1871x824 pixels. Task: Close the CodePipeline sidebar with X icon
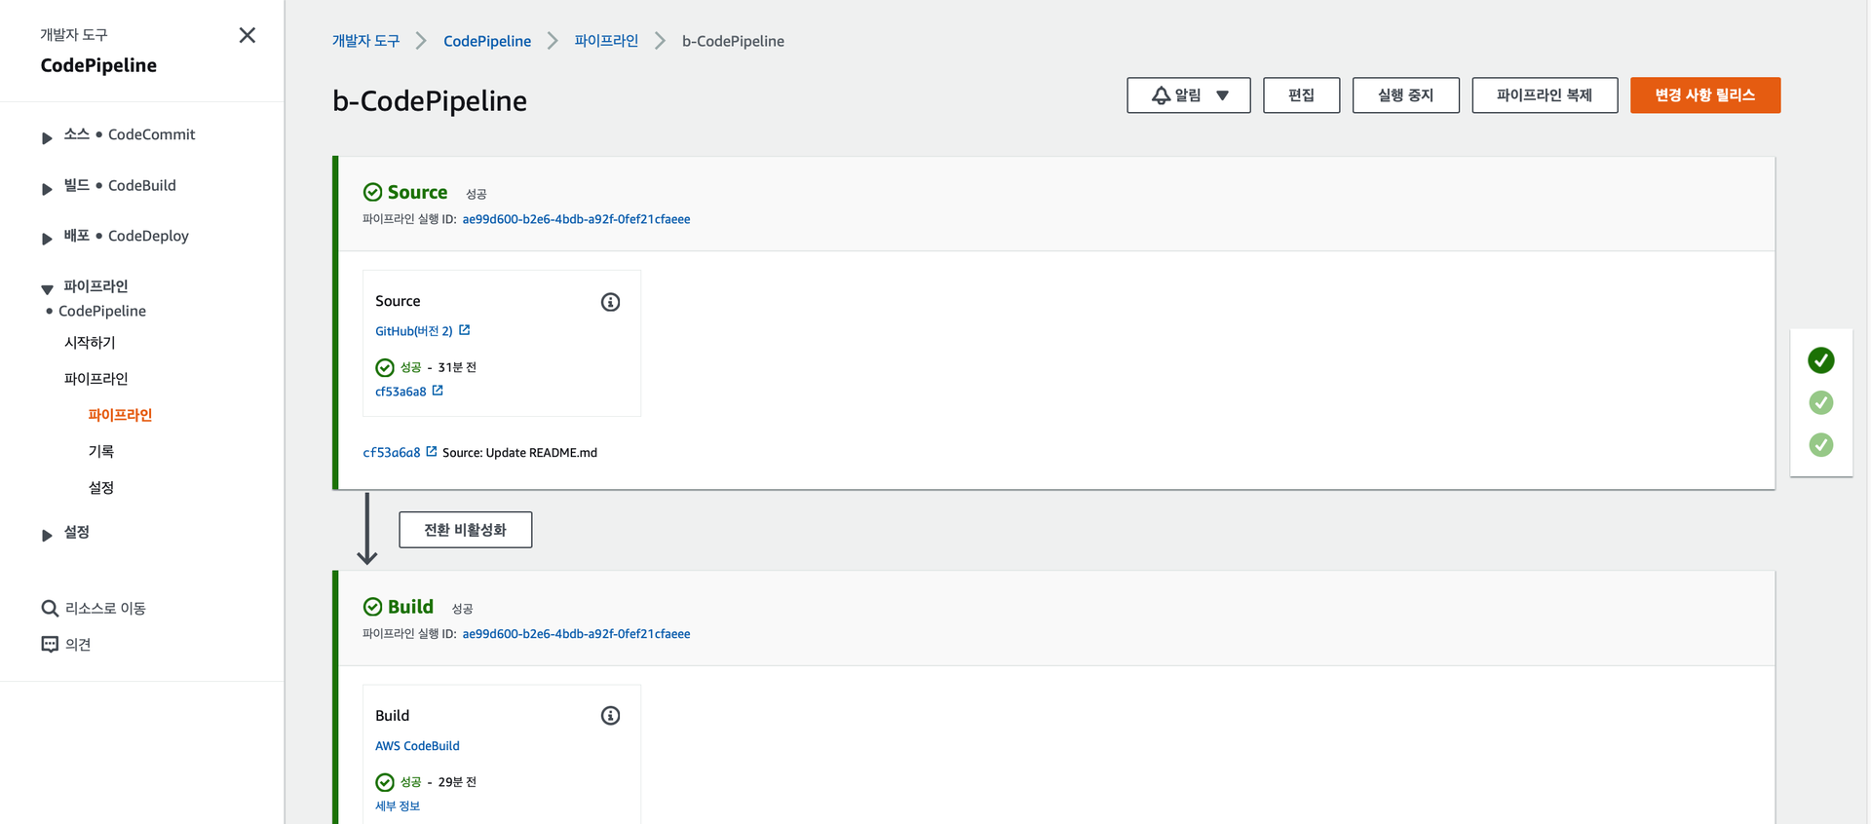click(x=248, y=35)
